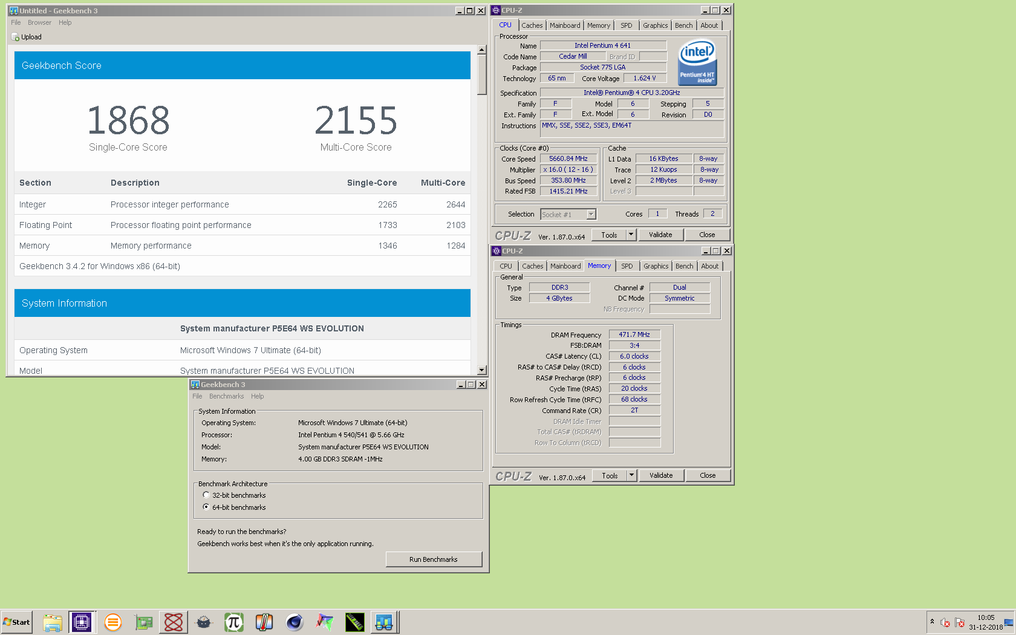The image size is (1016, 635).
Task: Click the Untitled - Geekbench 3 title icon
Action: 14,11
